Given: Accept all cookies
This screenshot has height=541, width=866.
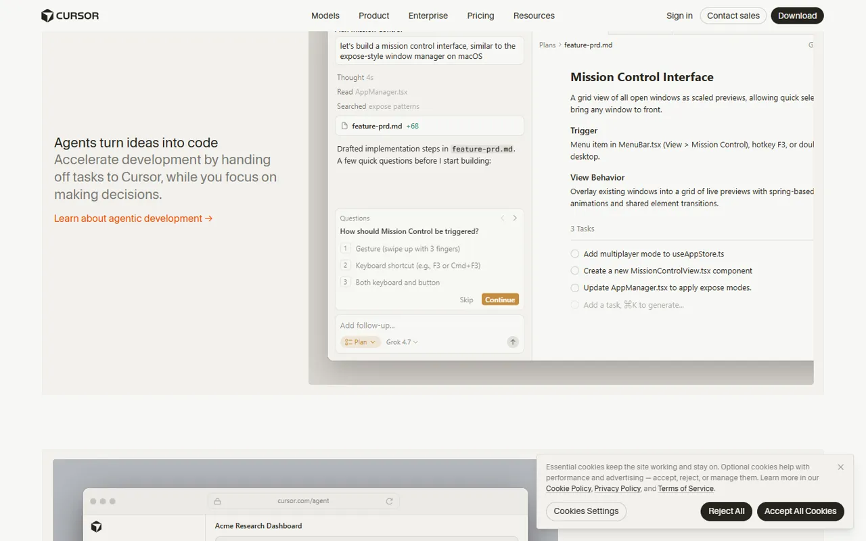Looking at the screenshot, I should point(800,511).
